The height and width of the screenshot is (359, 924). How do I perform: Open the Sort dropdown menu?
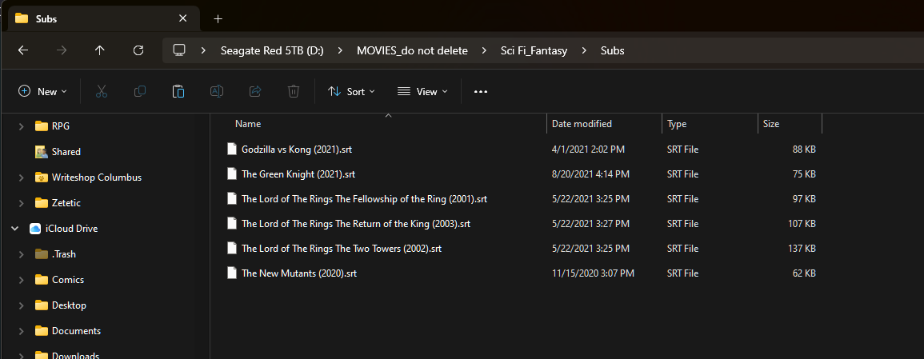pyautogui.click(x=351, y=92)
